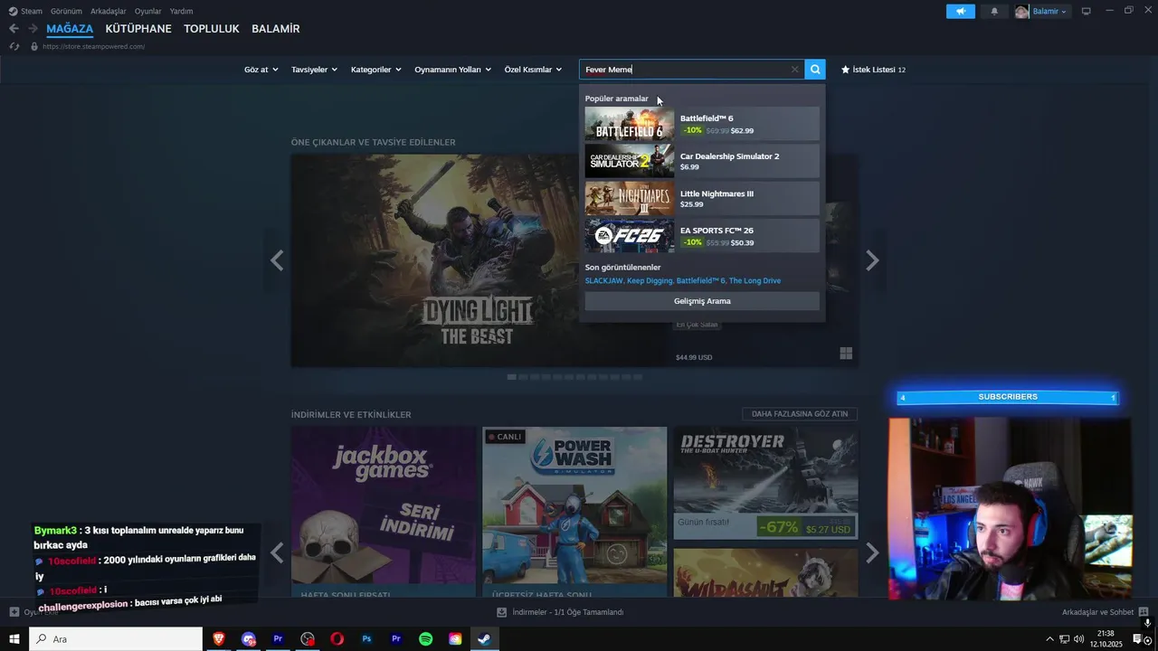Expand the Kategoriler dropdown
The image size is (1158, 651).
coord(375,70)
